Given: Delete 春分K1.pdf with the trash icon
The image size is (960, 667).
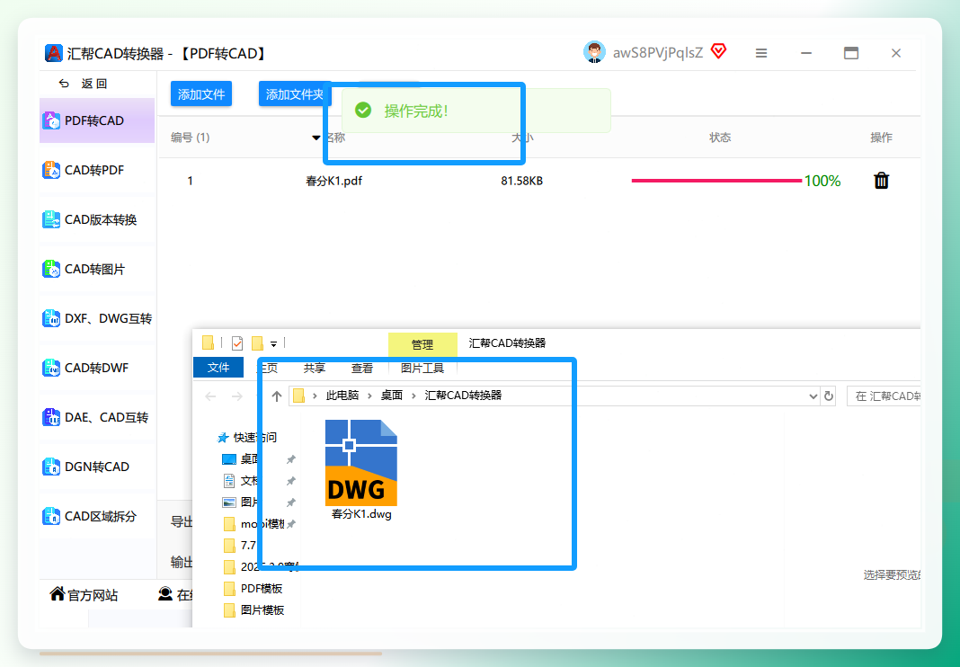Looking at the screenshot, I should 881,181.
